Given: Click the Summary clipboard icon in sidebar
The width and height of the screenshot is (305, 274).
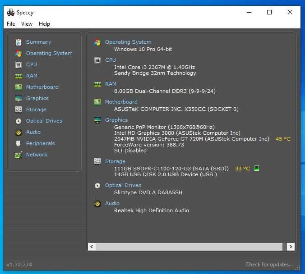Looking at the screenshot, I should [x=18, y=42].
